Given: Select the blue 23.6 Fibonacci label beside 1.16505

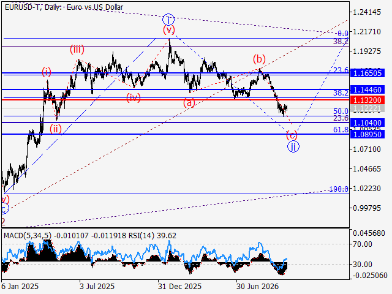Looking at the screenshot, I should 341,70.
